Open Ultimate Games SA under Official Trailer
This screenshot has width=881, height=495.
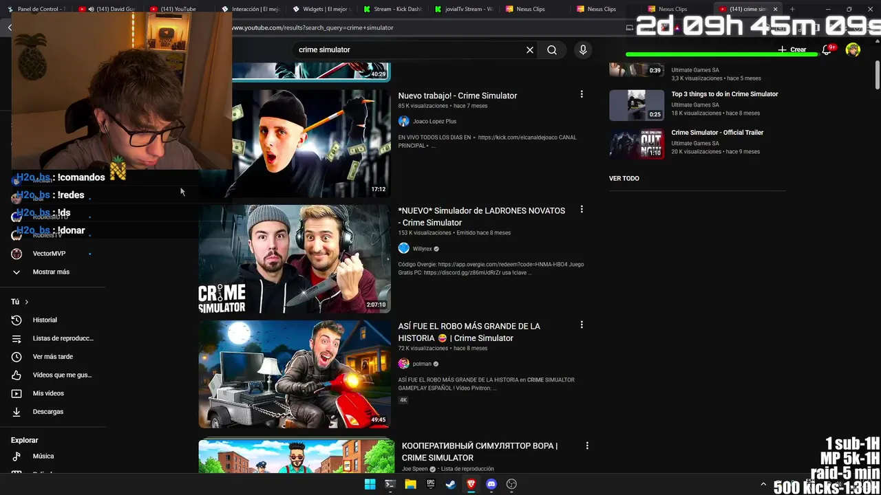pos(695,143)
